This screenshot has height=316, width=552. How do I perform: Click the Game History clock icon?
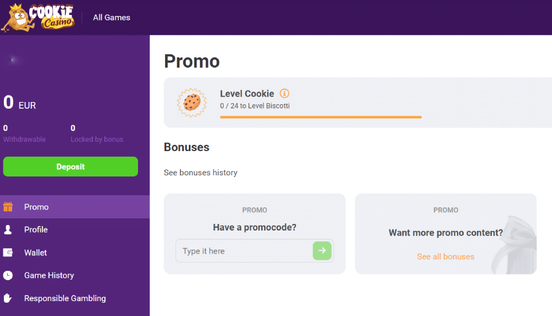coord(8,275)
